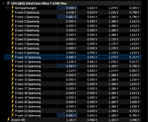
Task: Select the E-core 9 Spannung row
Action: point(73,53)
